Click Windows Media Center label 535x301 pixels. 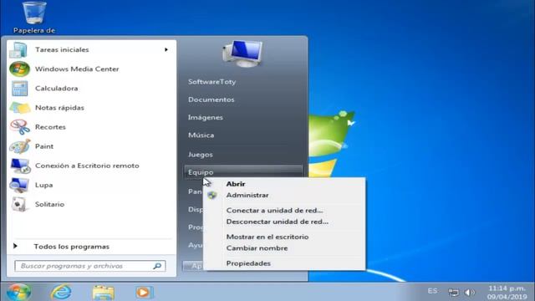point(77,69)
